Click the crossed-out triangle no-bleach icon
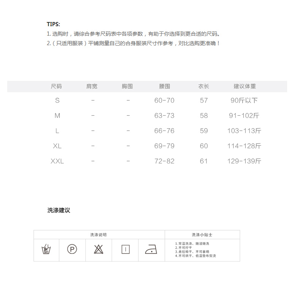Viewport: 300px width, 285px height. [x=99, y=249]
